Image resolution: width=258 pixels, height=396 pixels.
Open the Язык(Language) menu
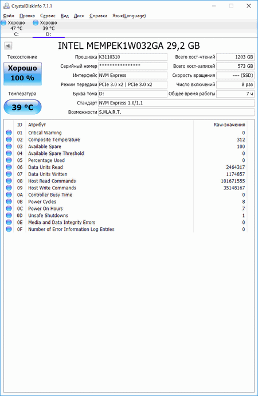[x=129, y=15]
